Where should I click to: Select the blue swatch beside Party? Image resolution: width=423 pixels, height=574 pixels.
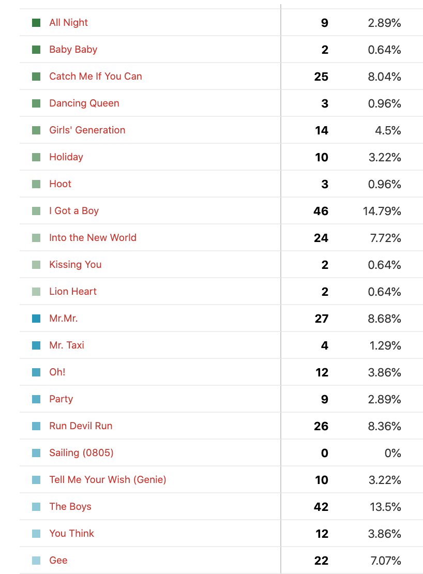(x=36, y=399)
